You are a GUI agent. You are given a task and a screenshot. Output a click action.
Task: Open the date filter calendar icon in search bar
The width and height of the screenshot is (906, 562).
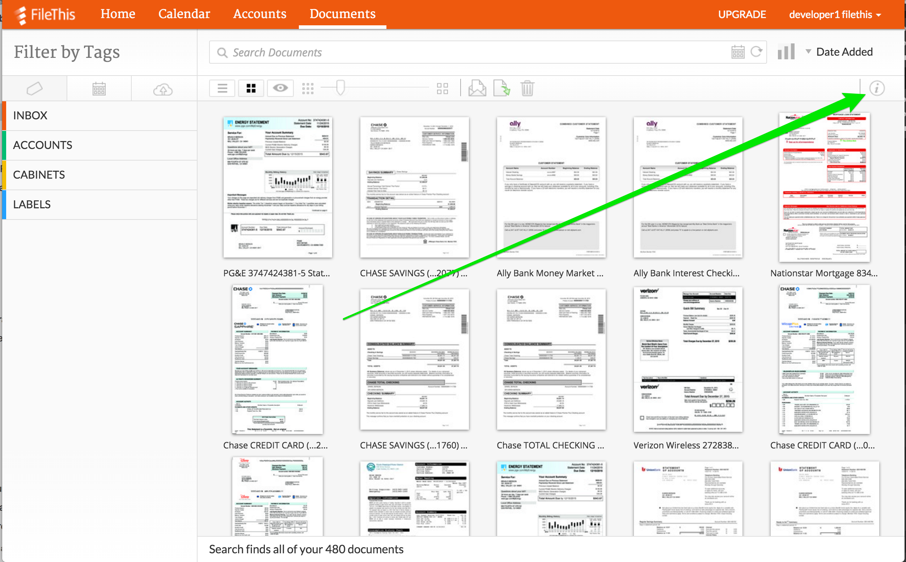point(738,52)
